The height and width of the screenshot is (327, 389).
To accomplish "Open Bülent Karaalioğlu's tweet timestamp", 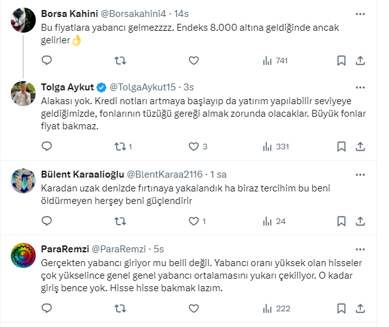I will [x=218, y=174].
